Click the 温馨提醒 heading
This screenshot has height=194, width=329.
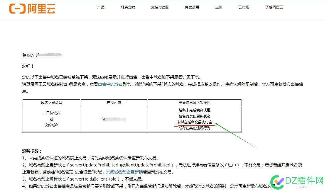coord(32,151)
